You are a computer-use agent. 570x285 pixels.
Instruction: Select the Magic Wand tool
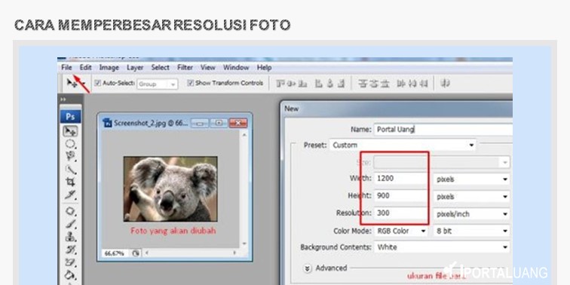click(70, 170)
